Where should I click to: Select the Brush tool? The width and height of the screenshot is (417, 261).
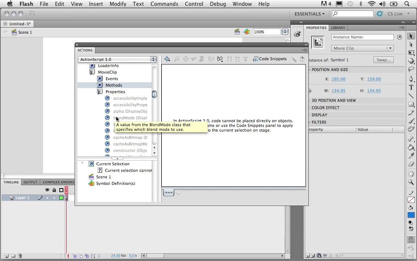[411, 121]
